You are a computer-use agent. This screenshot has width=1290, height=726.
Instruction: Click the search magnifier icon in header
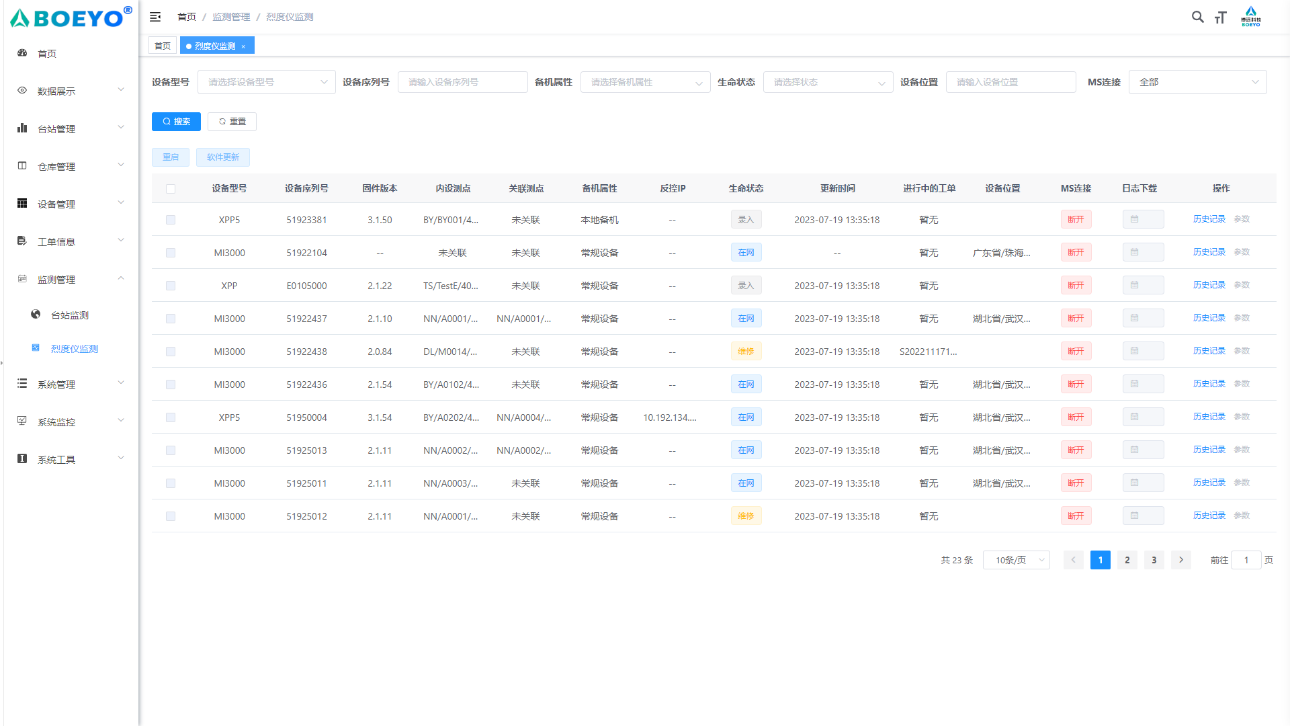pos(1197,17)
